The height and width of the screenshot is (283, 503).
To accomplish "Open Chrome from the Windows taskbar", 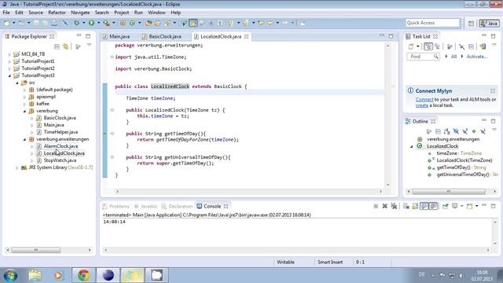I will pyautogui.click(x=83, y=275).
